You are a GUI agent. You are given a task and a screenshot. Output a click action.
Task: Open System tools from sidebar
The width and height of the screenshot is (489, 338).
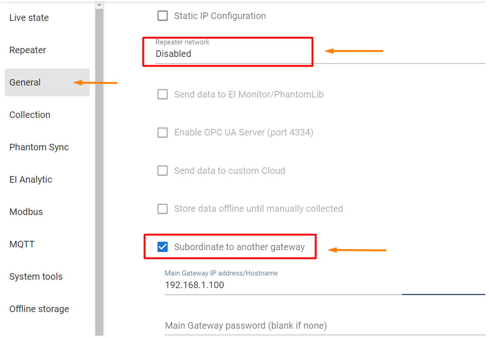click(36, 277)
